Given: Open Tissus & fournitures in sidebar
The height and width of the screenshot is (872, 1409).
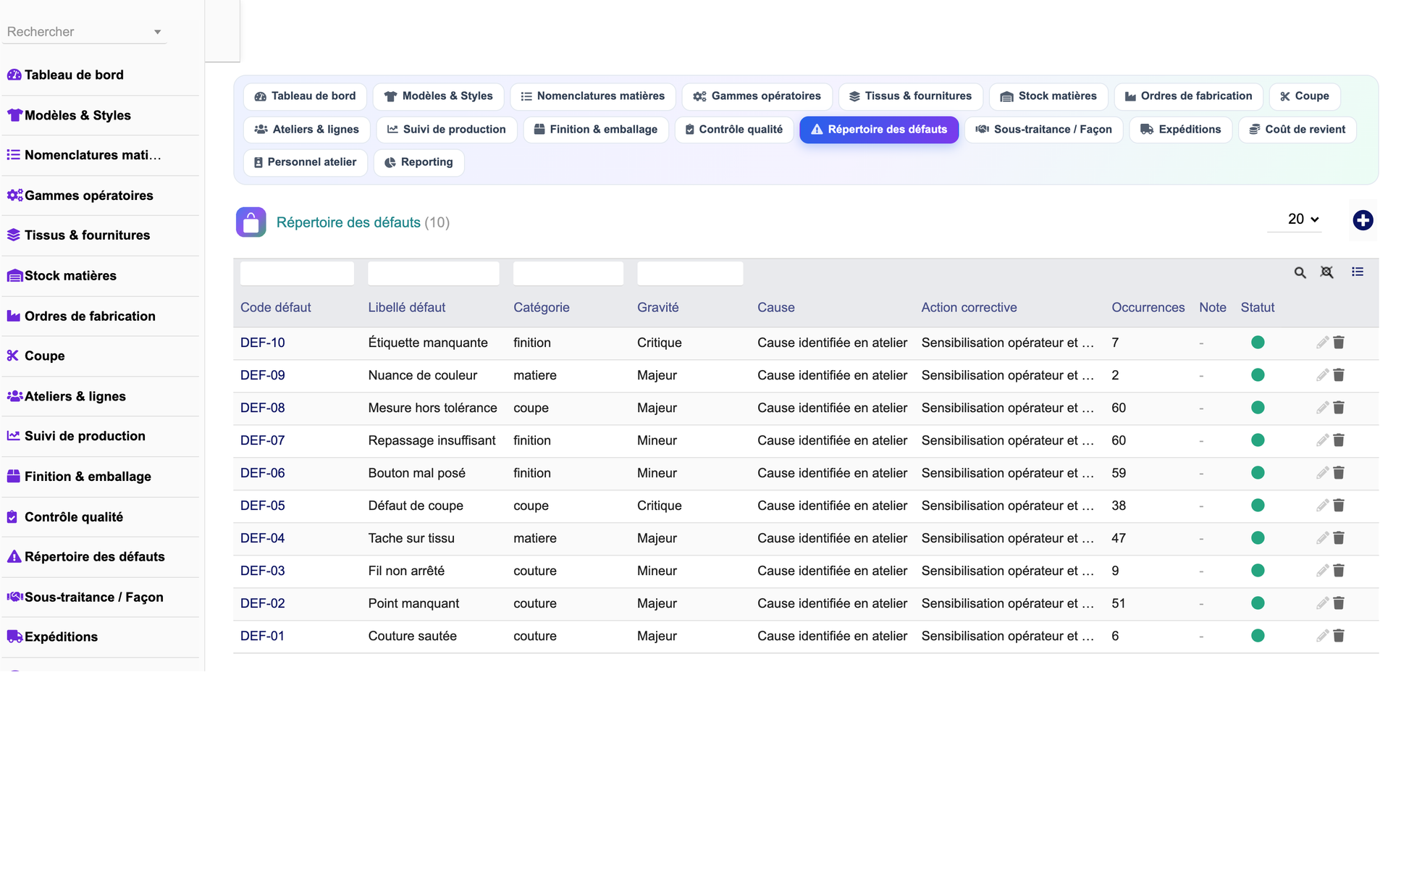Looking at the screenshot, I should 101,235.
